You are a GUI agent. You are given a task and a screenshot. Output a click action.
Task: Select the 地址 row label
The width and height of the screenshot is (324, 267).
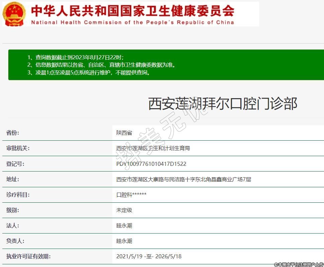(13, 179)
